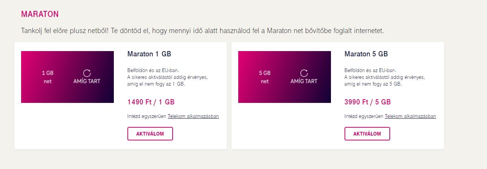The height and width of the screenshot is (169, 487).
Task: Open Telekom alkalmazásban link in 1 GB card
Action: (x=193, y=116)
